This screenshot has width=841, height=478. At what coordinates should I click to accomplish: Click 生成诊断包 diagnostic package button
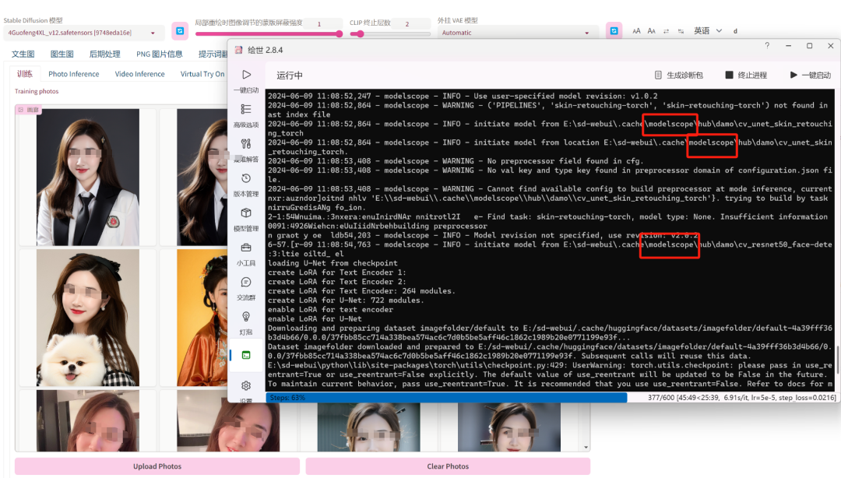tap(678, 75)
